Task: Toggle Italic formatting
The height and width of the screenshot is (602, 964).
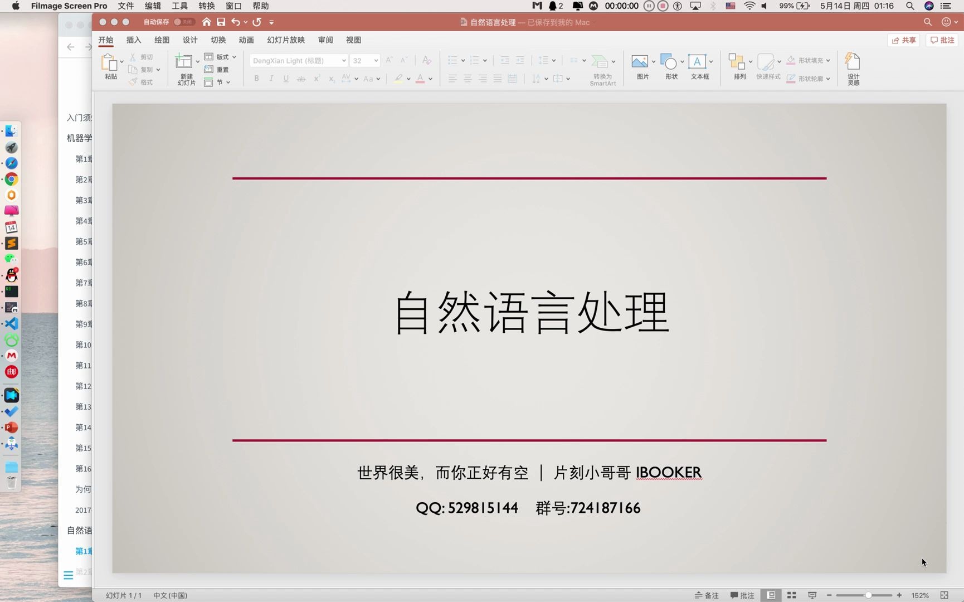Action: coord(271,79)
